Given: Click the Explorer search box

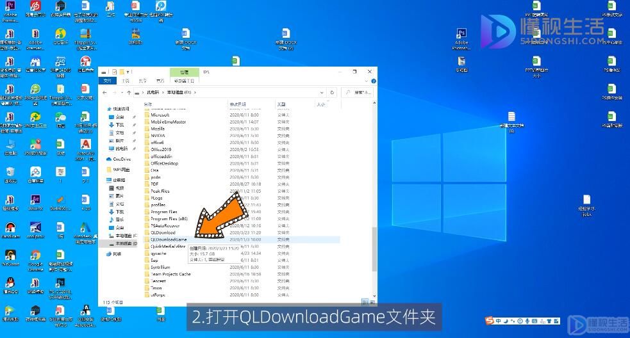Looking at the screenshot, I should (358, 92).
